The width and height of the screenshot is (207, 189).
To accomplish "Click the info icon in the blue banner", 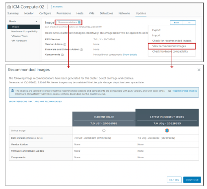I will point(12,91).
